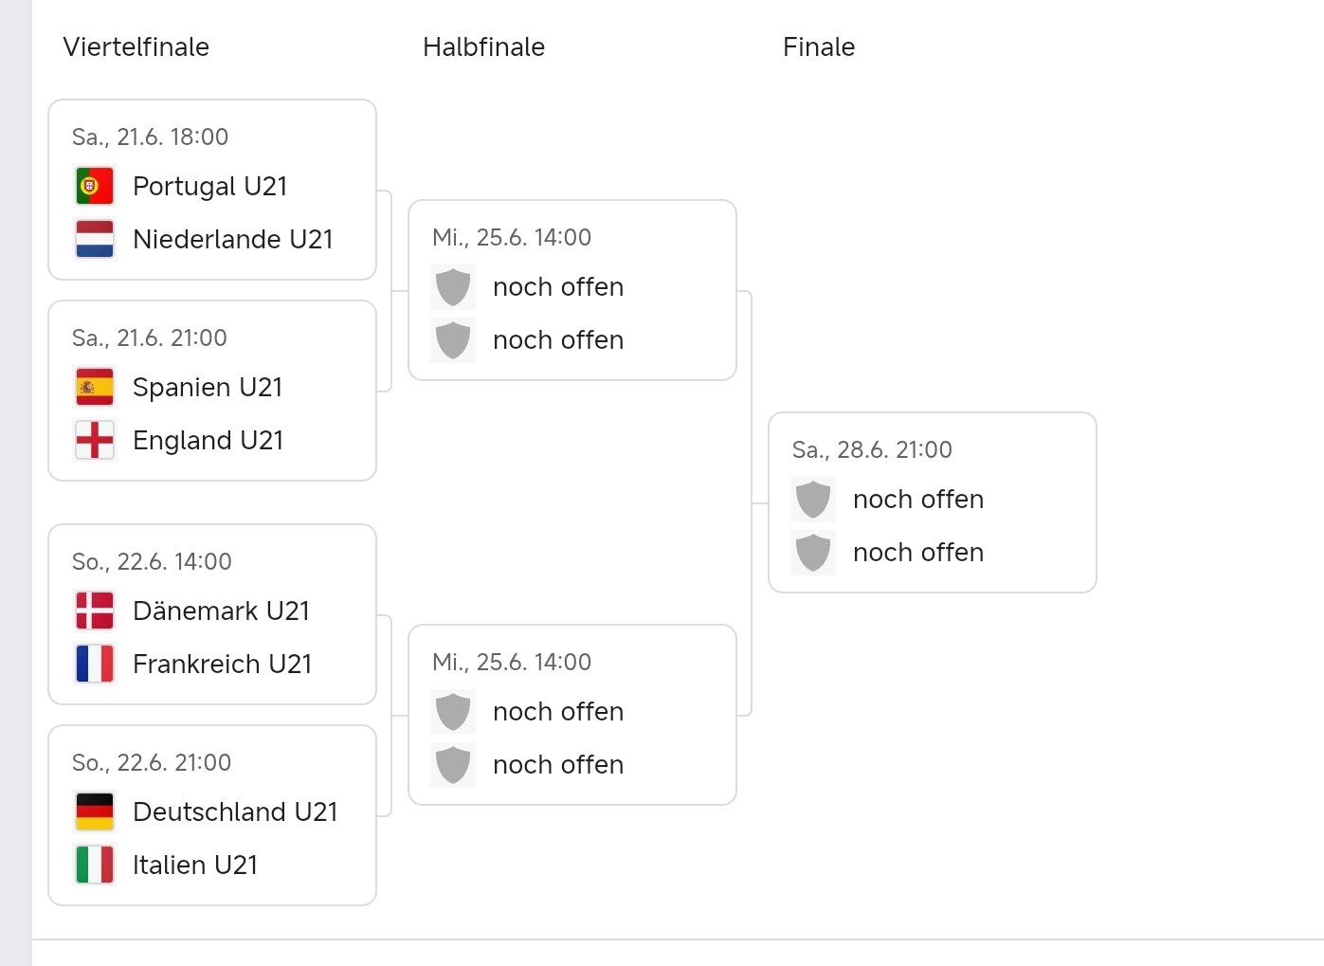Select the Spanien U21 team name
Viewport: 1324px width, 966px height.
pos(208,387)
